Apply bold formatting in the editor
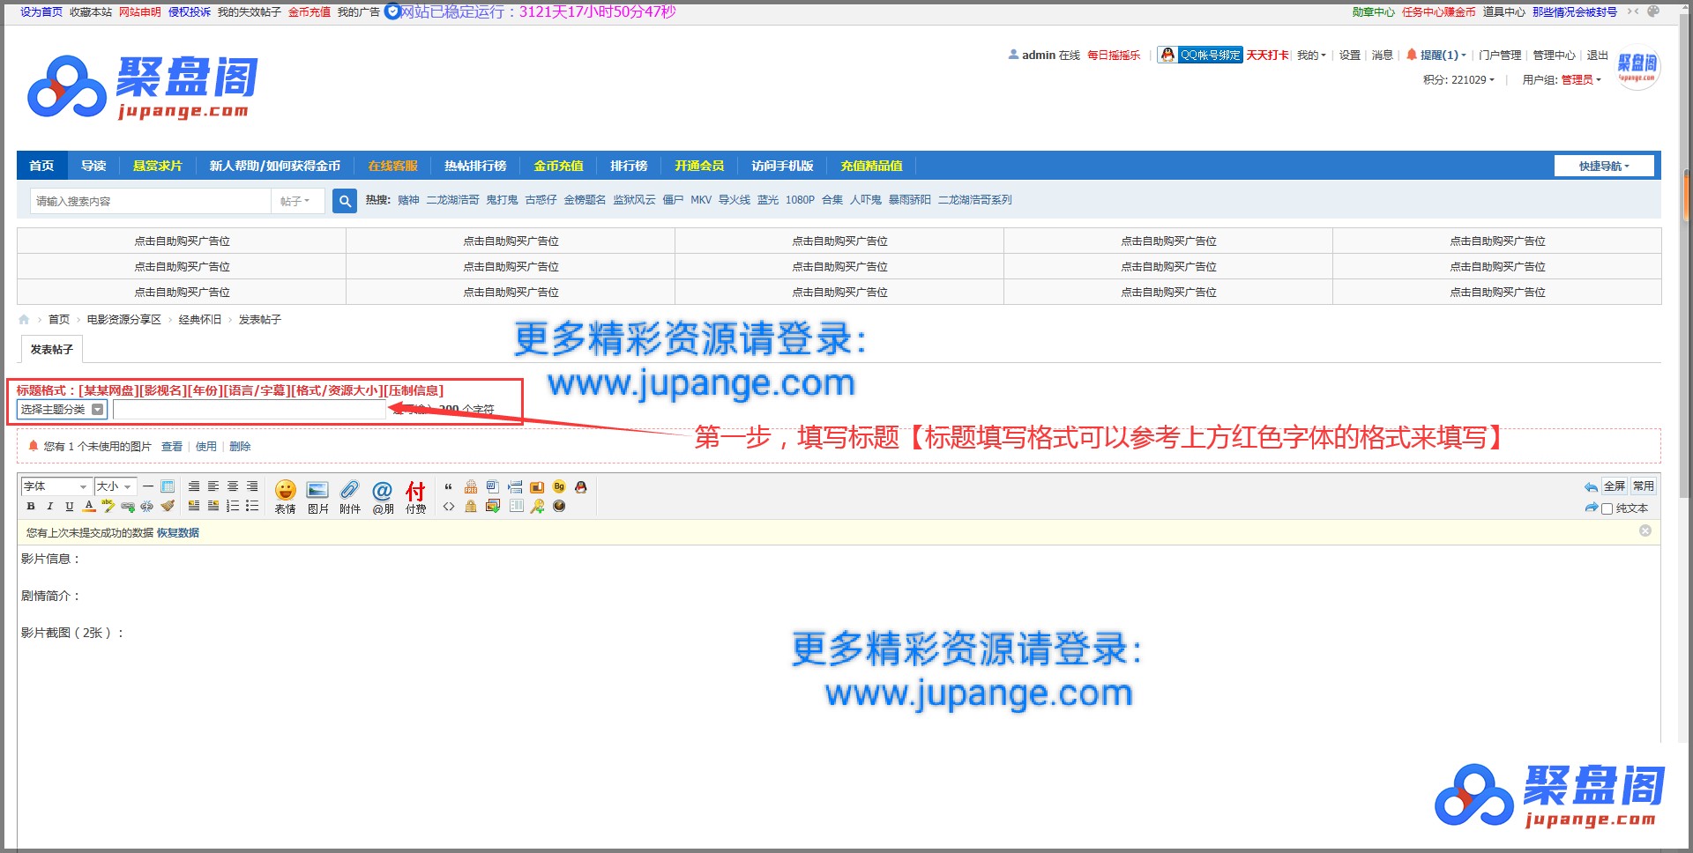Screen dimensions: 1693x853 31,506
